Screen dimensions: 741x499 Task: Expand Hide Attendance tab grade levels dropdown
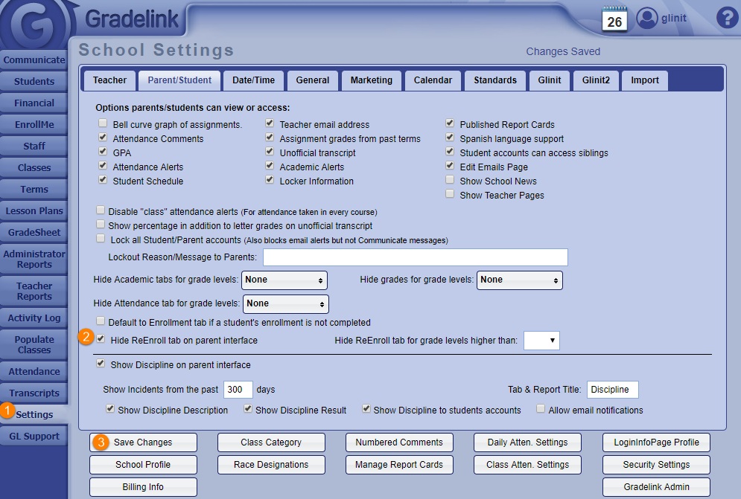285,303
